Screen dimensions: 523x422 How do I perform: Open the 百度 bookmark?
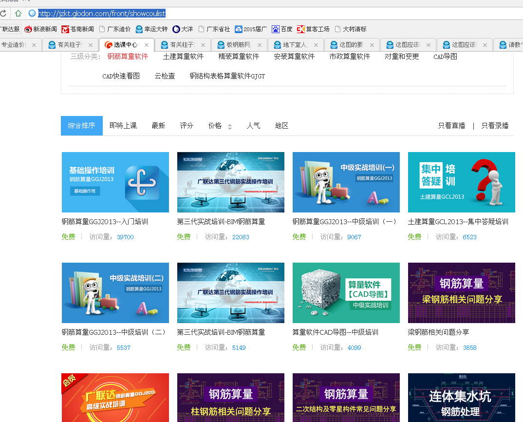click(x=282, y=29)
